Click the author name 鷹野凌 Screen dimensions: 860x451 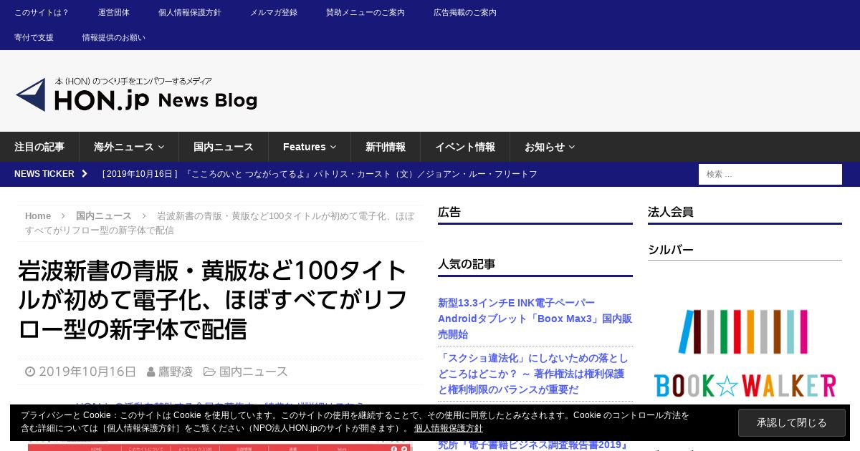click(x=176, y=372)
